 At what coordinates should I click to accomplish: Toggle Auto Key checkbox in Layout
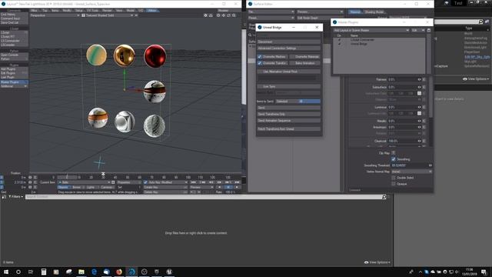coord(145,182)
